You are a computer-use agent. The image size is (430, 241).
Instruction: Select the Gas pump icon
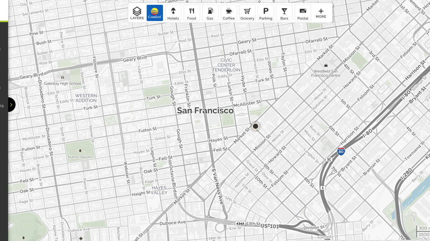pos(210,11)
